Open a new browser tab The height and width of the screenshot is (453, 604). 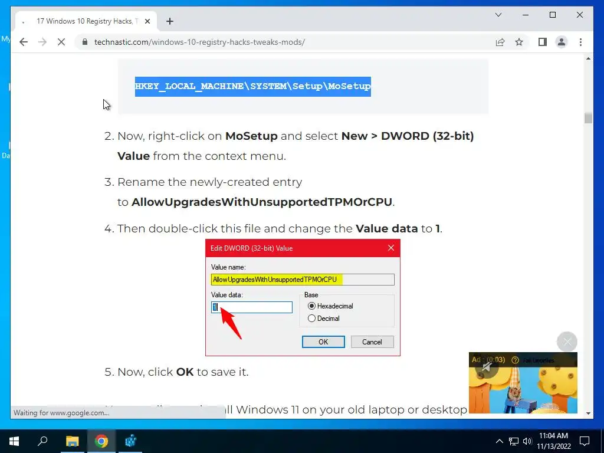[170, 21]
